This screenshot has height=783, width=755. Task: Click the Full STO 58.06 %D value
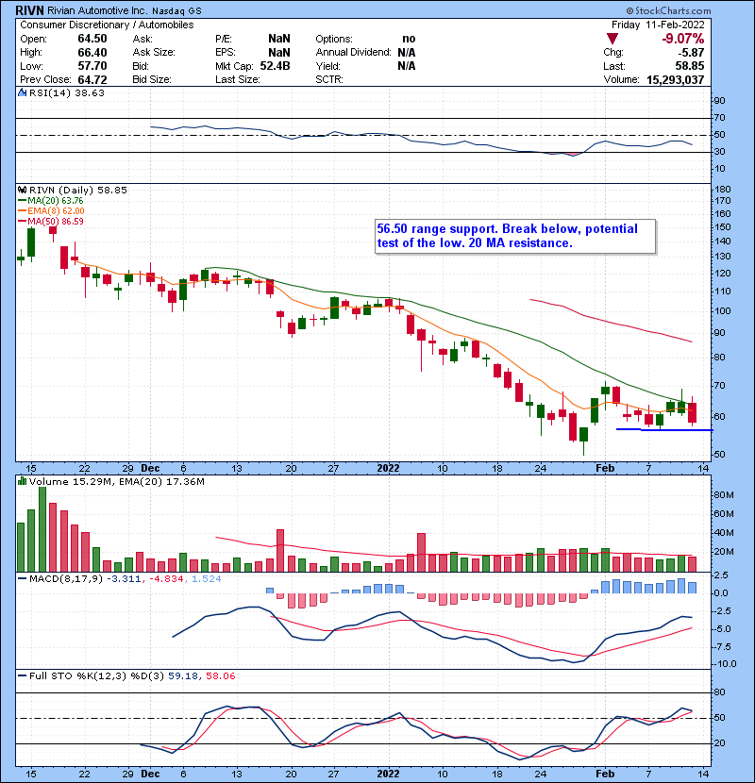pos(220,675)
